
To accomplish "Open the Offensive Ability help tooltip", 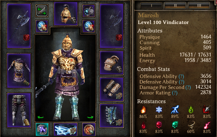I will (x=181, y=76).
